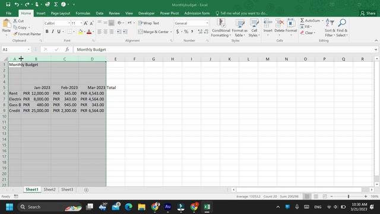Expand Merge & Center dropdown arrow
The image size is (380, 214).
click(171, 32)
